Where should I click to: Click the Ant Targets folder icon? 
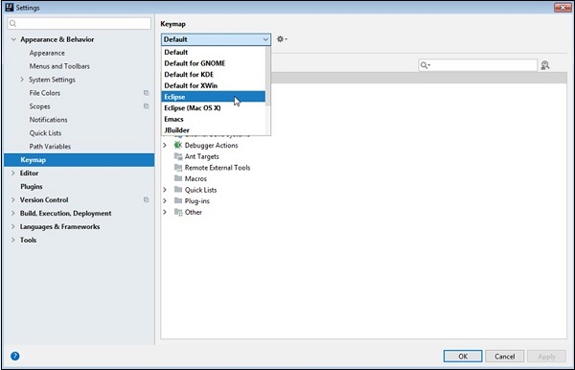click(x=178, y=156)
